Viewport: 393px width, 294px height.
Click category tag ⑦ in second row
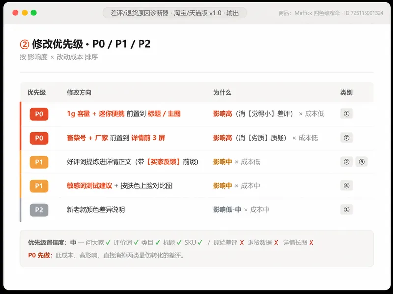347,138
